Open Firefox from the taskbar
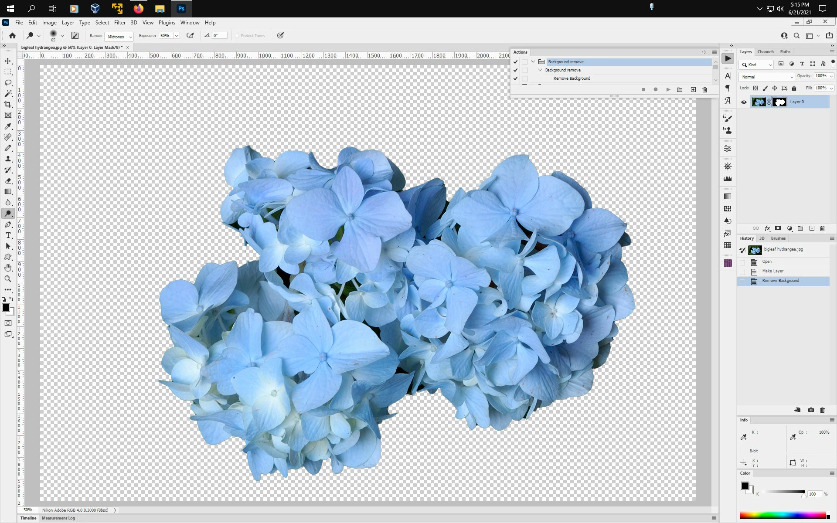 point(139,9)
